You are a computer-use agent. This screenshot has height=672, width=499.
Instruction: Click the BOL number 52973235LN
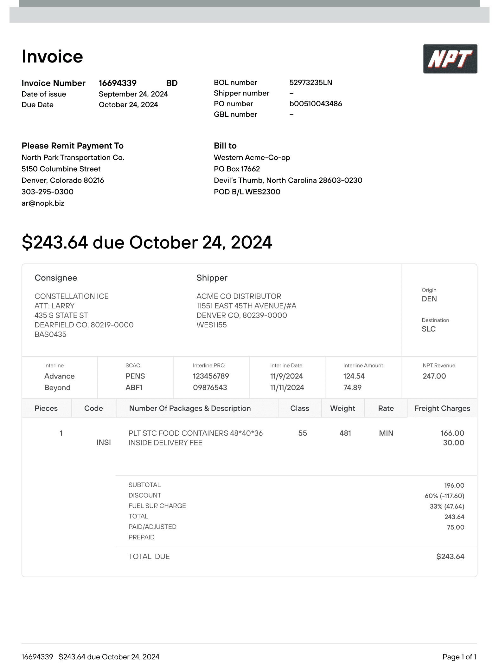[x=310, y=82]
